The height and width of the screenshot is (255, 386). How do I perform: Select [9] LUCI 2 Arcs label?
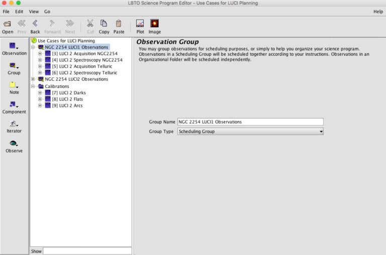pyautogui.click(x=67, y=105)
